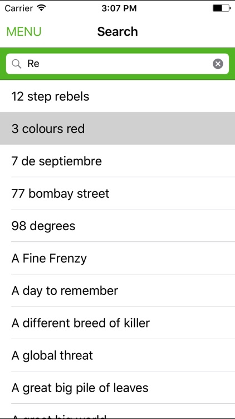Image resolution: width=235 pixels, height=419 pixels.
Task: Pick 'A different breed of killer'
Action: [117, 322]
